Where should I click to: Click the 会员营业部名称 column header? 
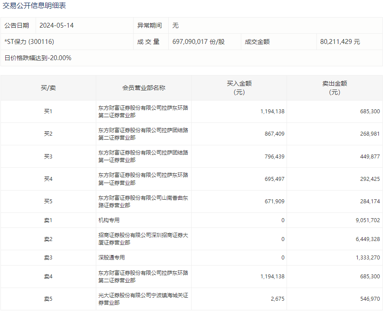pos(144,88)
